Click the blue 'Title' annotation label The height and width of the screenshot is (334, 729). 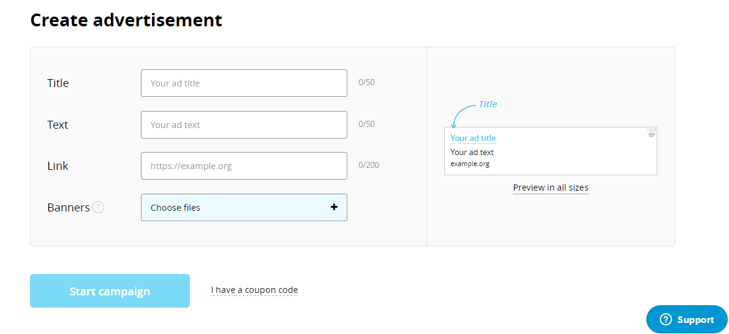(x=488, y=104)
